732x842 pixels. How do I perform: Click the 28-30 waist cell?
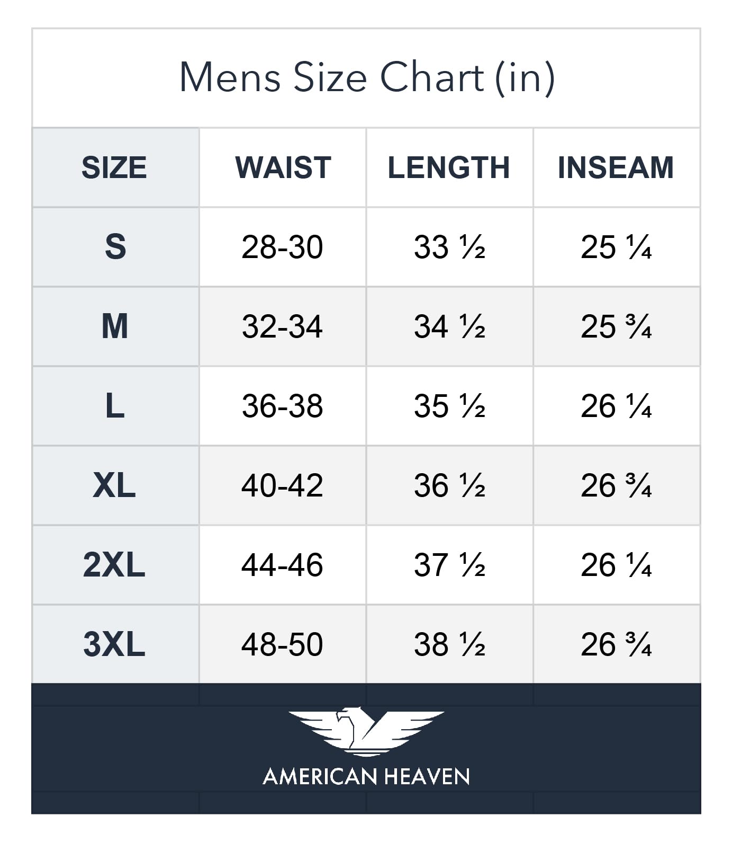[x=282, y=247]
